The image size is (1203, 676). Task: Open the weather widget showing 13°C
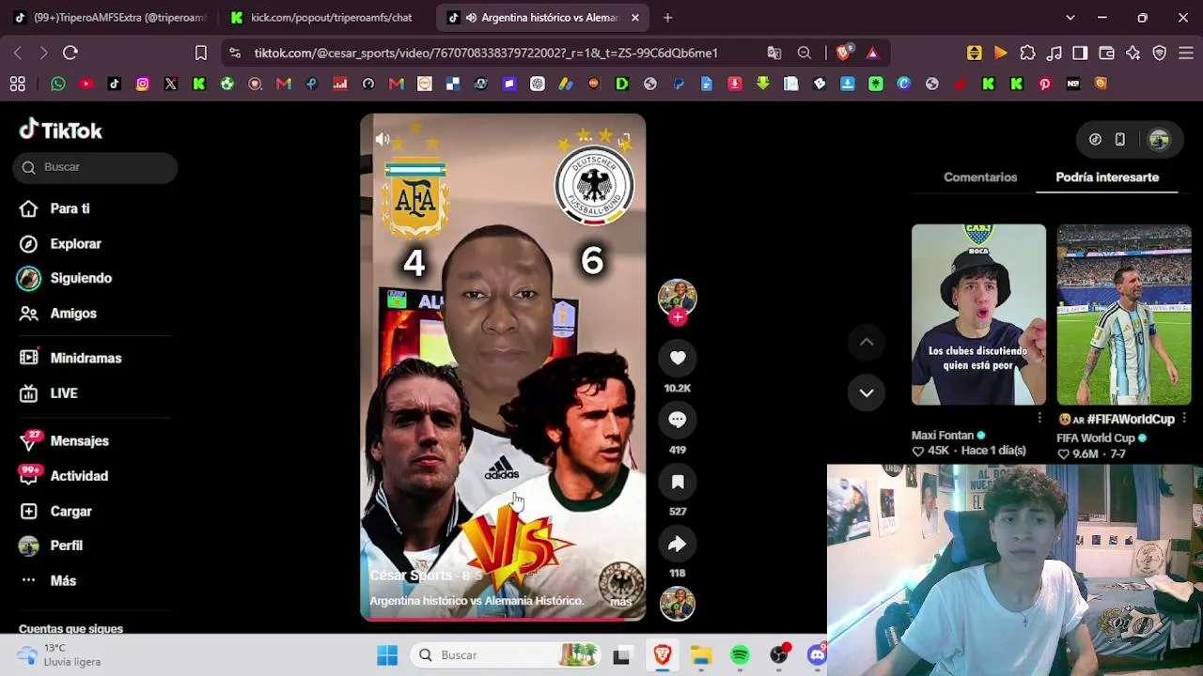point(61,655)
